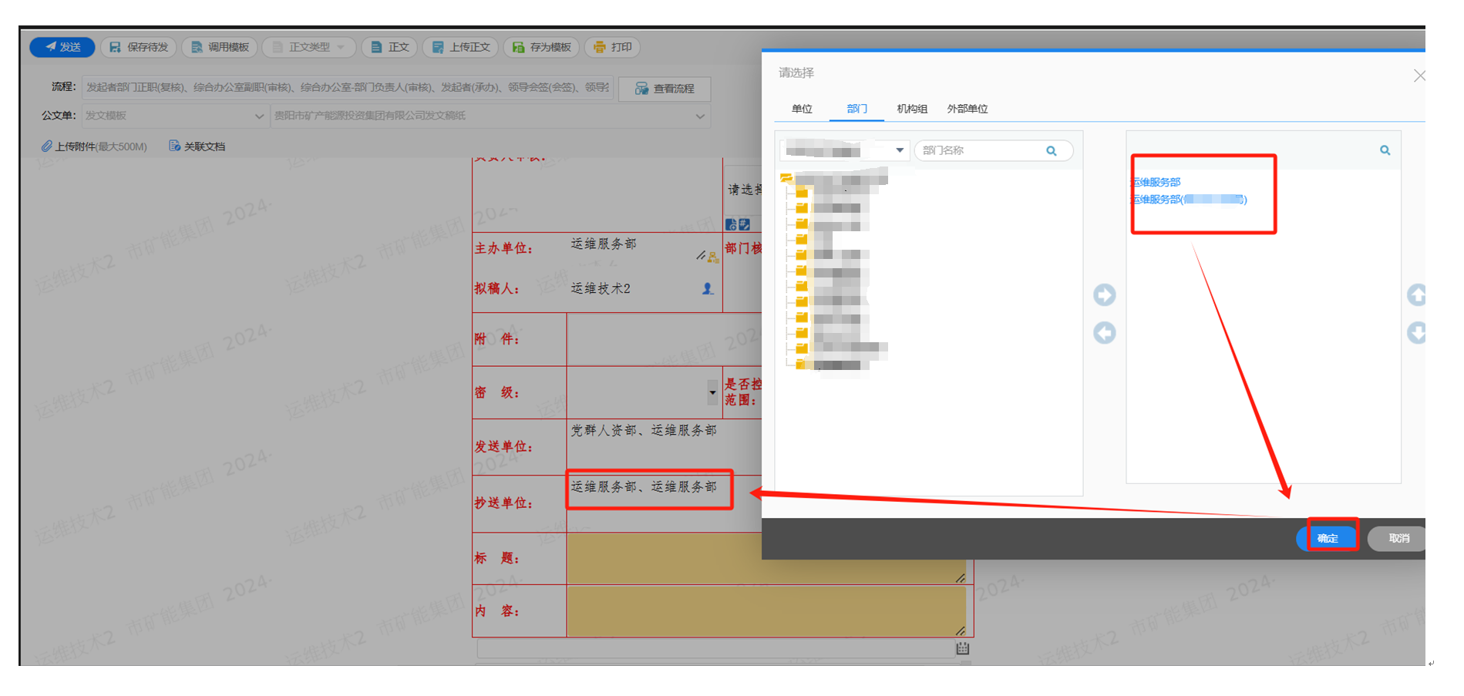The width and height of the screenshot is (1464, 696).
Task: Expand the 密级 dropdown
Action: tap(712, 392)
